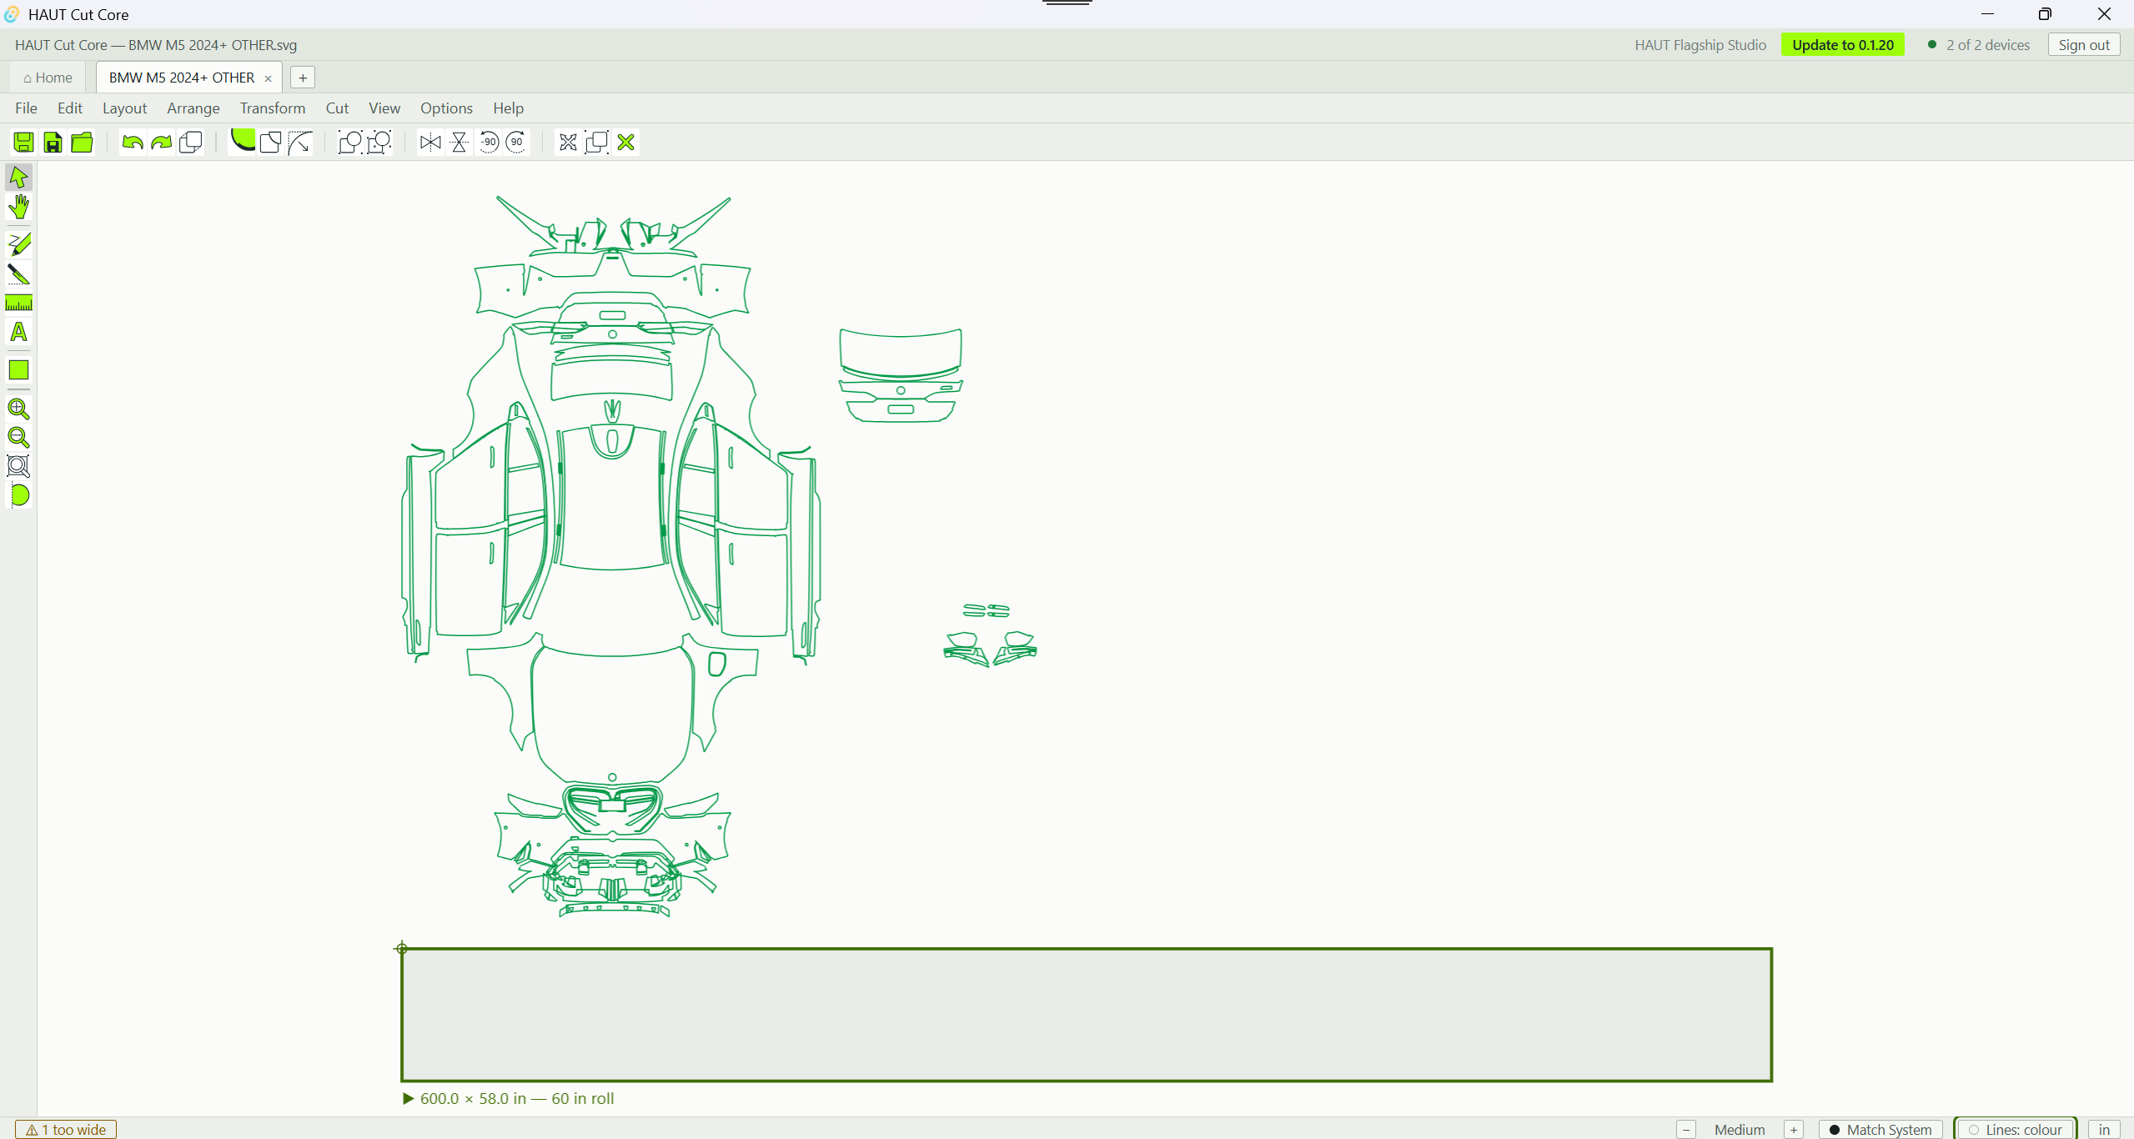
Task: Open a file with the folder icon
Action: click(82, 143)
